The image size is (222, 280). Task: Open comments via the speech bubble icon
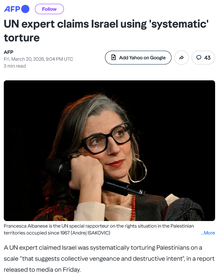point(199,58)
